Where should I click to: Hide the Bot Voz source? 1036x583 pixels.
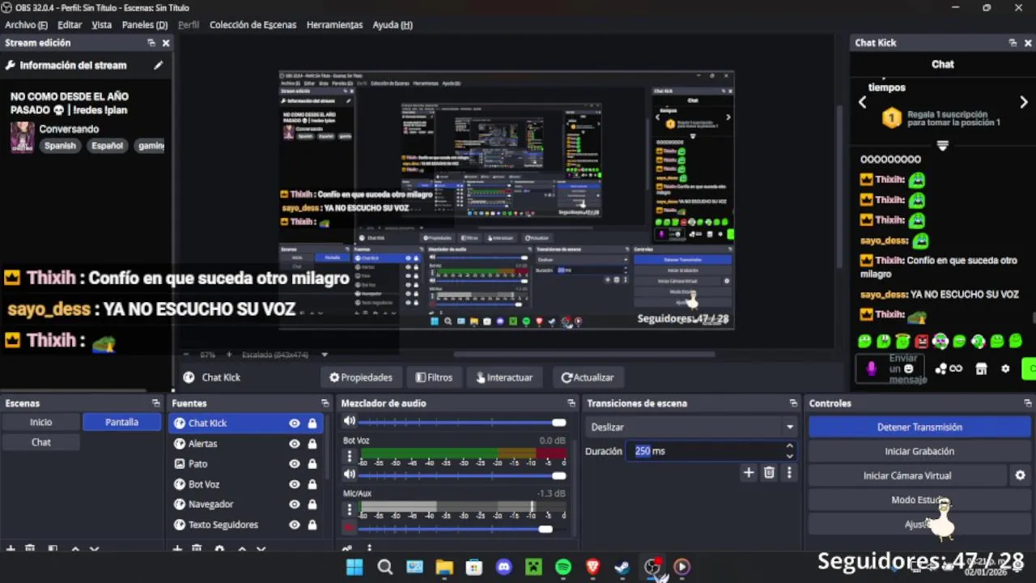(x=295, y=484)
